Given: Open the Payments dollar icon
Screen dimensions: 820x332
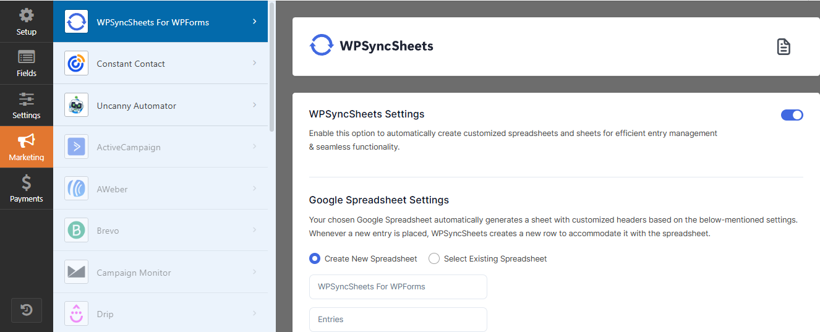Looking at the screenshot, I should click(x=26, y=183).
